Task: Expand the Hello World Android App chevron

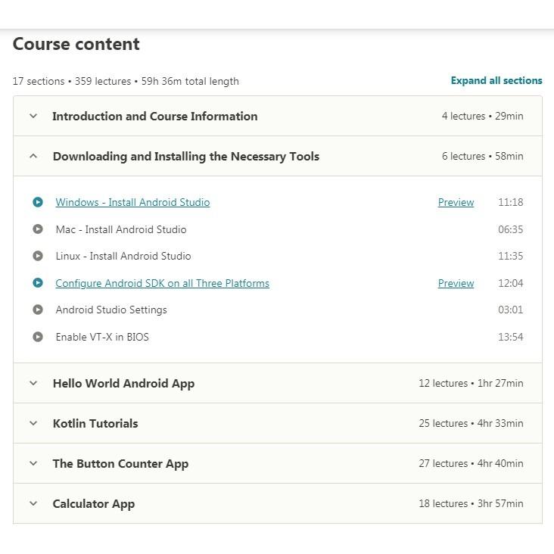Action: pos(33,384)
